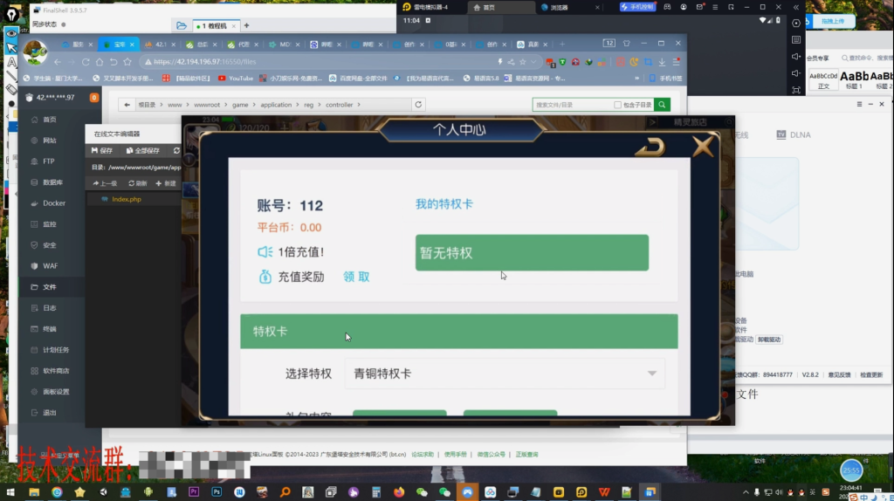This screenshot has height=501, width=894.
Task: Select Index.php in the editor file tree
Action: [x=126, y=200]
